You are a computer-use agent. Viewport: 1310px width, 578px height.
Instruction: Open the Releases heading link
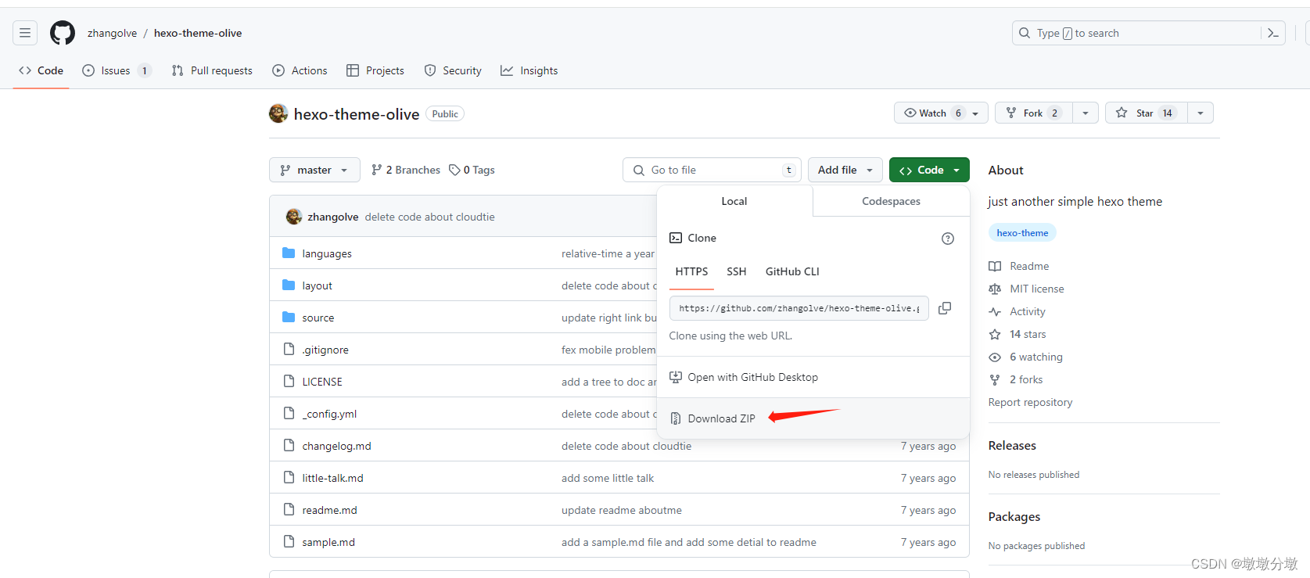[x=1012, y=445]
